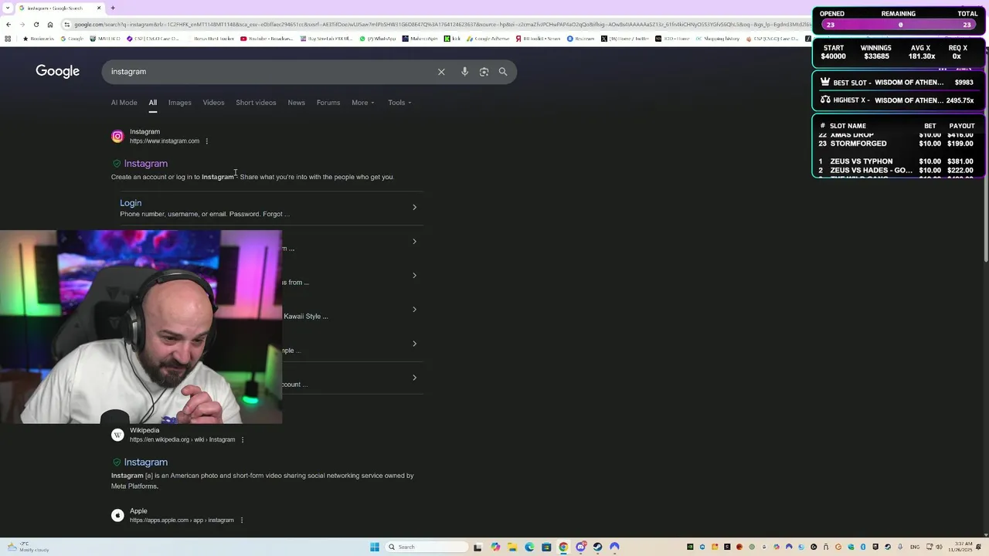Open volume control in system tray
This screenshot has width=989, height=556.
pyautogui.click(x=940, y=547)
